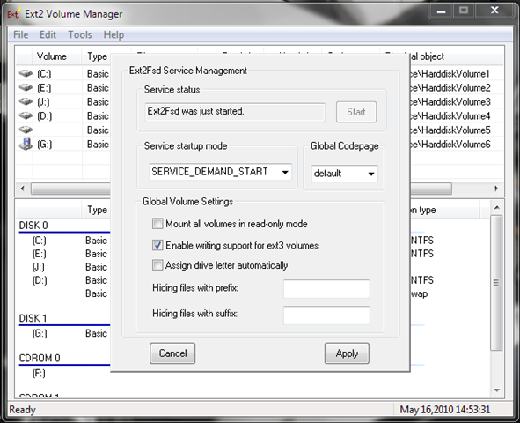The image size is (520, 423).
Task: Open the Tools menu
Action: pos(80,34)
